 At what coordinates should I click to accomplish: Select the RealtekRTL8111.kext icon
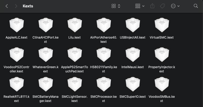16,84
